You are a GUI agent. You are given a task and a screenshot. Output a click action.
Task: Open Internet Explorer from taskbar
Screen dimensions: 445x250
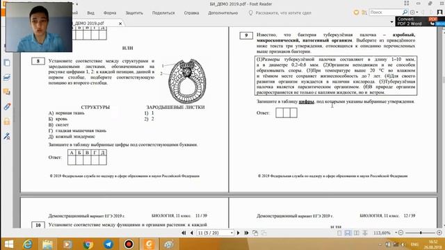tap(28, 244)
